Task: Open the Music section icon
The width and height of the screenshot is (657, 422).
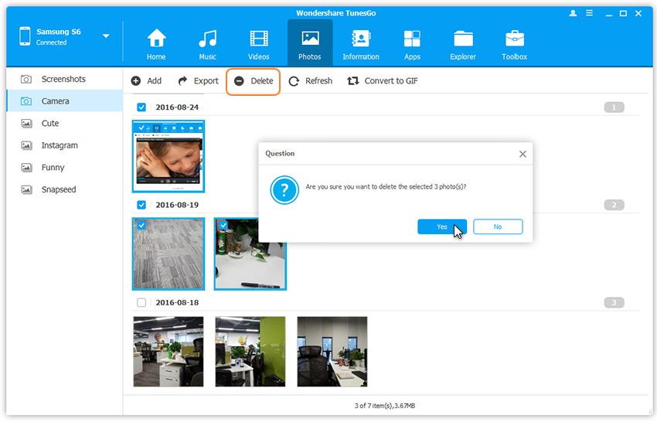Action: click(x=207, y=39)
